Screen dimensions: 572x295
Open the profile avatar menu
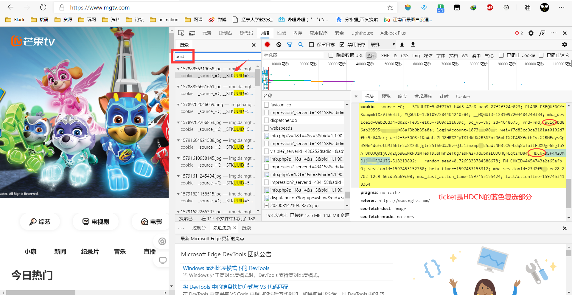tap(545, 7)
